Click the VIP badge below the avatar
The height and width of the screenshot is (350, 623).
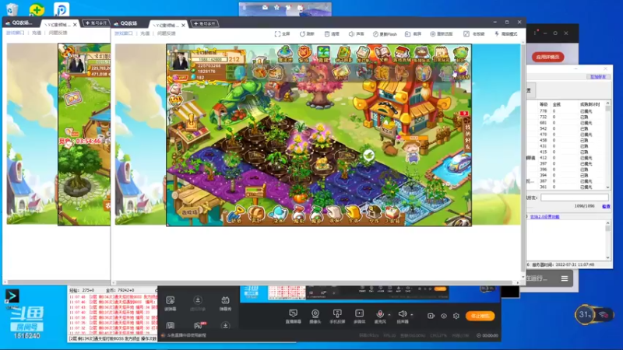180,78
